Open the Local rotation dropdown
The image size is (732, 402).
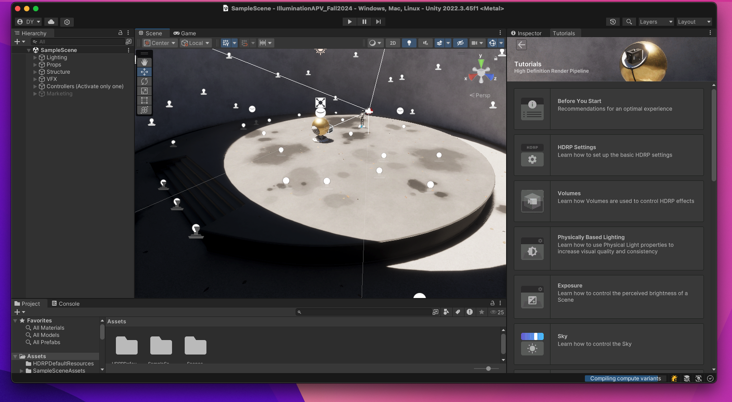coord(196,43)
